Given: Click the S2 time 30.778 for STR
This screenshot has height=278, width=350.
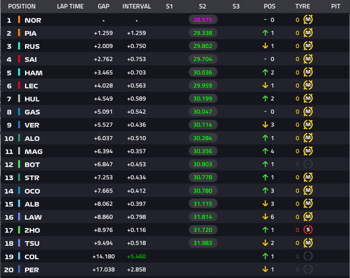Looking at the screenshot, I should point(202,177).
